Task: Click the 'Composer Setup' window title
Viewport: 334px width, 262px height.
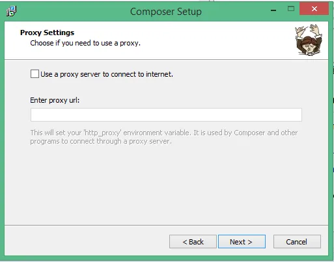Action: pyautogui.click(x=166, y=12)
